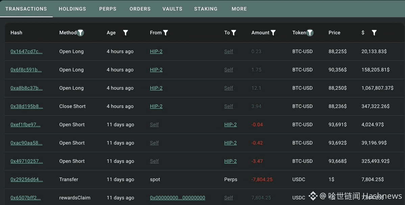Open the Perps tab
The image size is (405, 205).
108,9
